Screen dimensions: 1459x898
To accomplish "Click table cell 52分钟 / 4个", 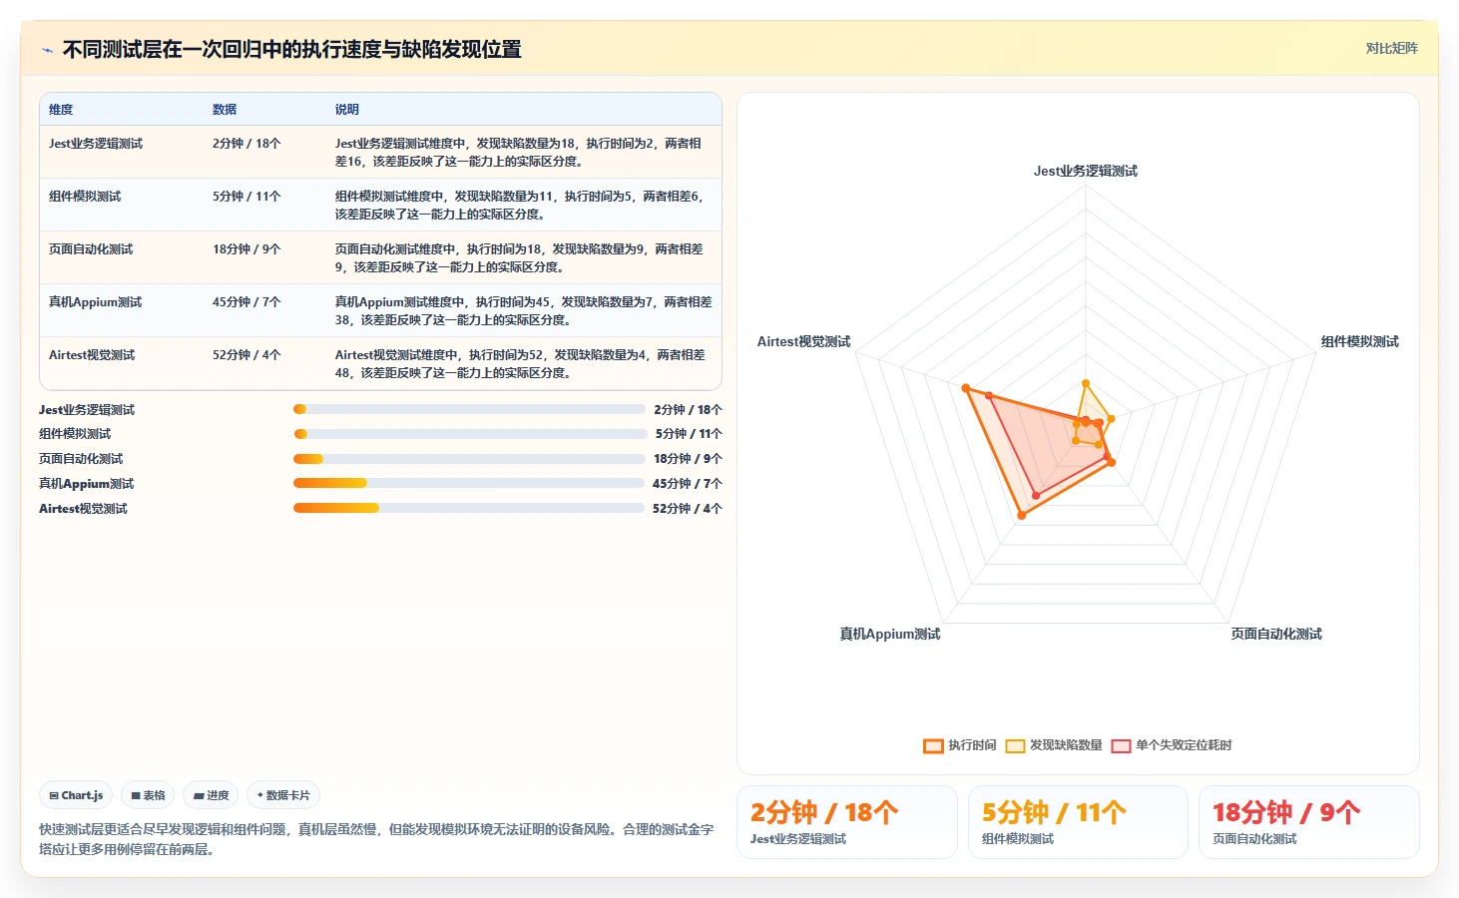I will (x=246, y=355).
